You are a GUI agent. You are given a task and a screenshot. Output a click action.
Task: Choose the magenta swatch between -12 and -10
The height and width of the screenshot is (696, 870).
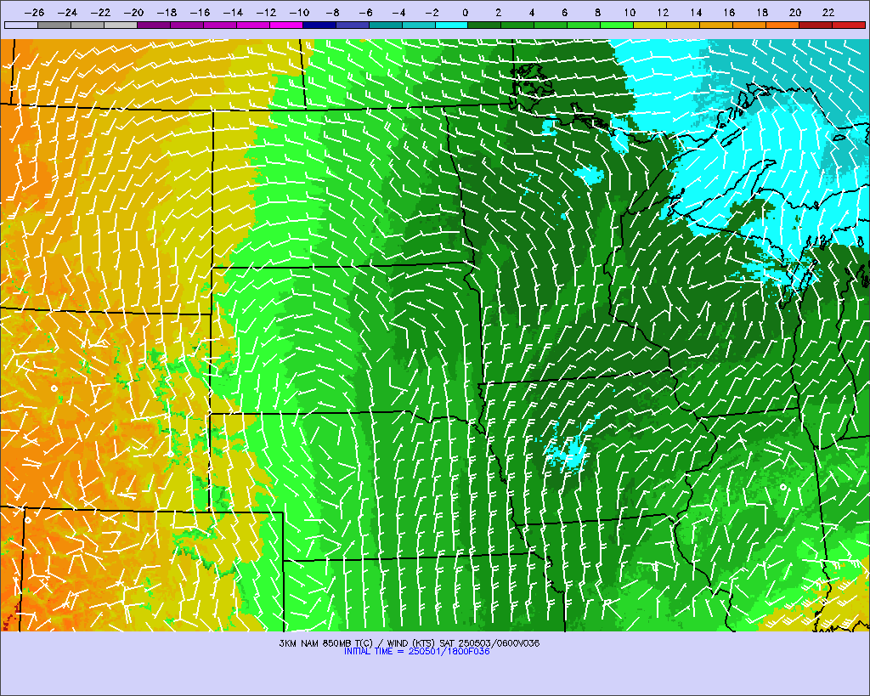285,25
